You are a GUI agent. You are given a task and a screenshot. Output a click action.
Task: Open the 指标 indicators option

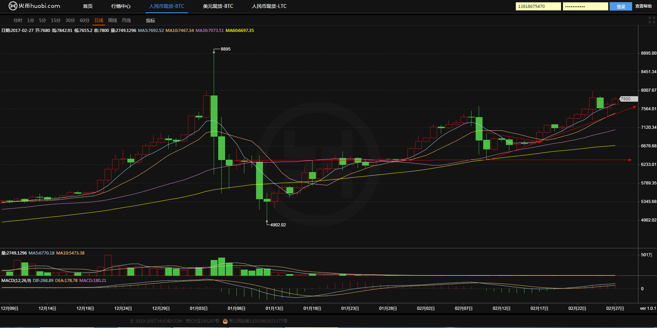click(150, 21)
